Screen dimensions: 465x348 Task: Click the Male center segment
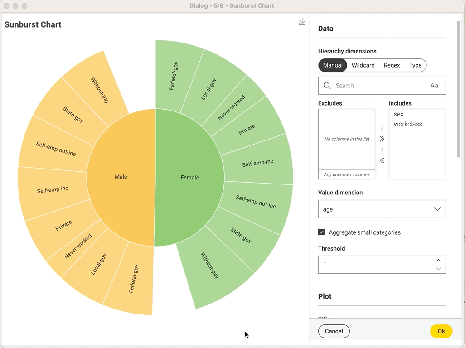point(121,177)
